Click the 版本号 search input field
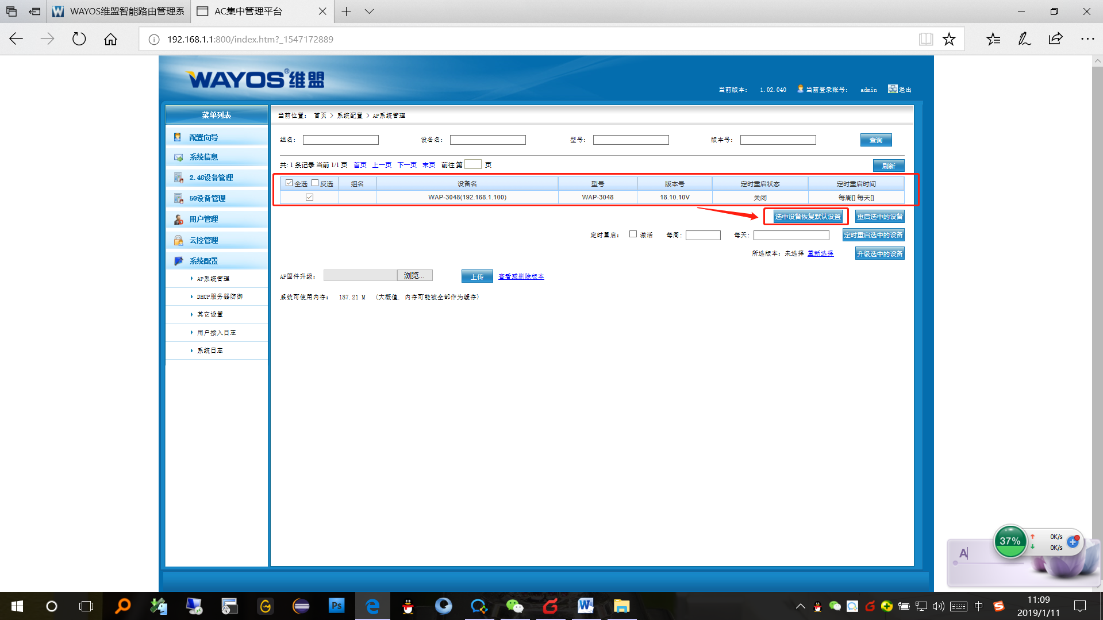This screenshot has width=1103, height=620. tap(778, 140)
